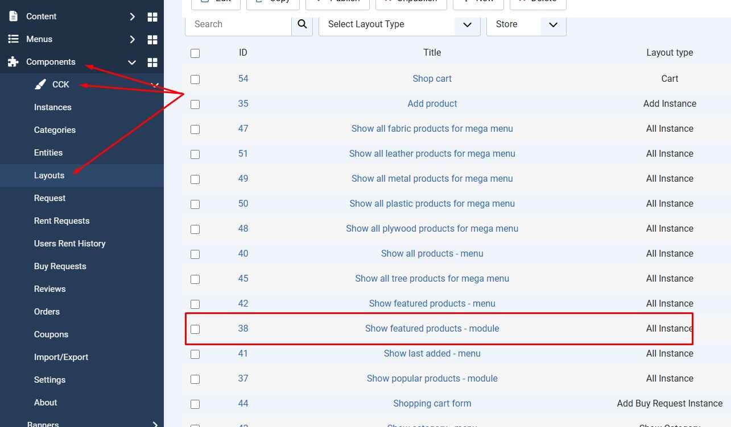Click the Menus list icon
Image resolution: width=731 pixels, height=427 pixels.
[x=13, y=39]
